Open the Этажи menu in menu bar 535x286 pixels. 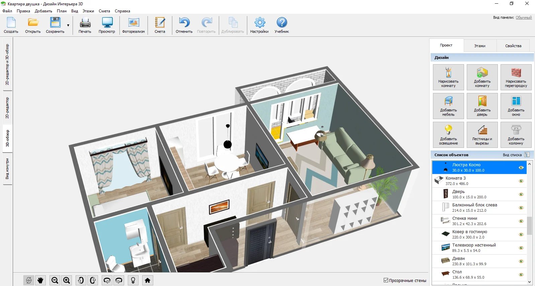point(88,11)
